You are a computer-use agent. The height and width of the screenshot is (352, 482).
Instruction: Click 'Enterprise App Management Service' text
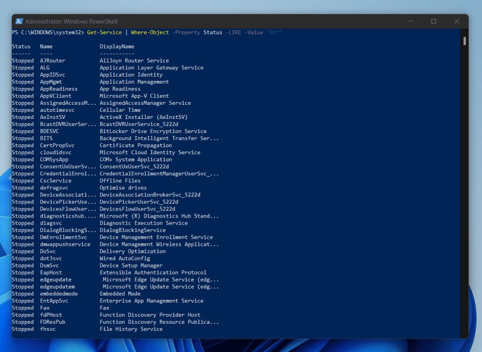point(152,300)
